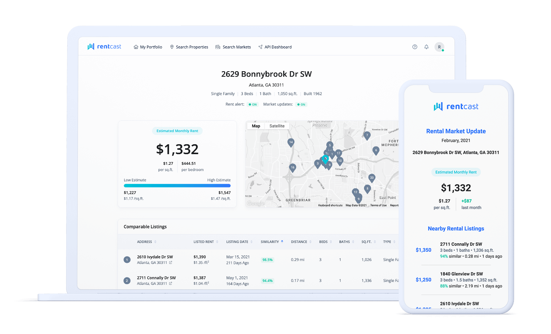Open the Nearby Rental Listings link
Screen dimensions: 551x334
click(x=456, y=228)
